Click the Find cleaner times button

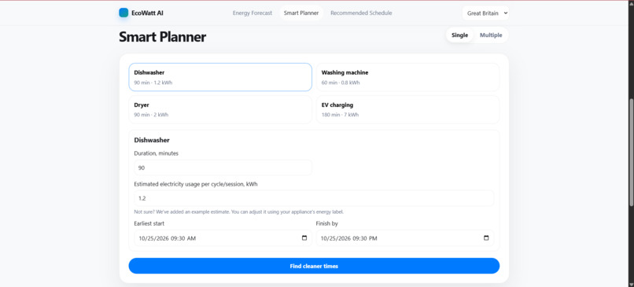coord(314,266)
